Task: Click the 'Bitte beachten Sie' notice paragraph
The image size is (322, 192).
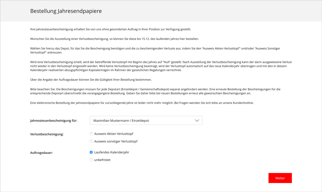Action: (x=155, y=91)
